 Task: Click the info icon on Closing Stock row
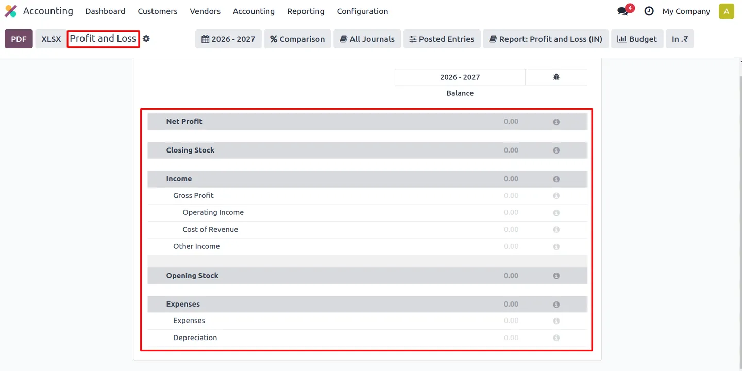point(556,150)
